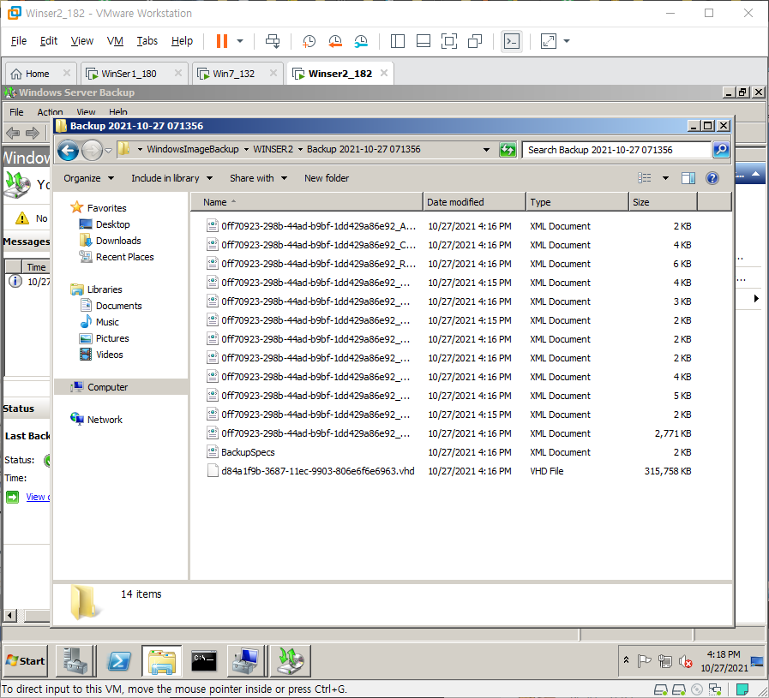Open Recent Places

(x=124, y=257)
